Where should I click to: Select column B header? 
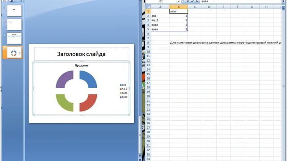(178, 7)
